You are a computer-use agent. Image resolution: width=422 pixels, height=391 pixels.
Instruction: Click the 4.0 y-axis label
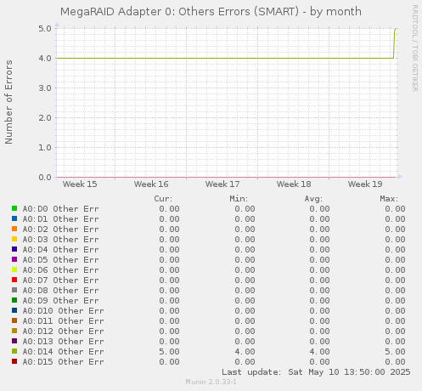[x=45, y=58]
